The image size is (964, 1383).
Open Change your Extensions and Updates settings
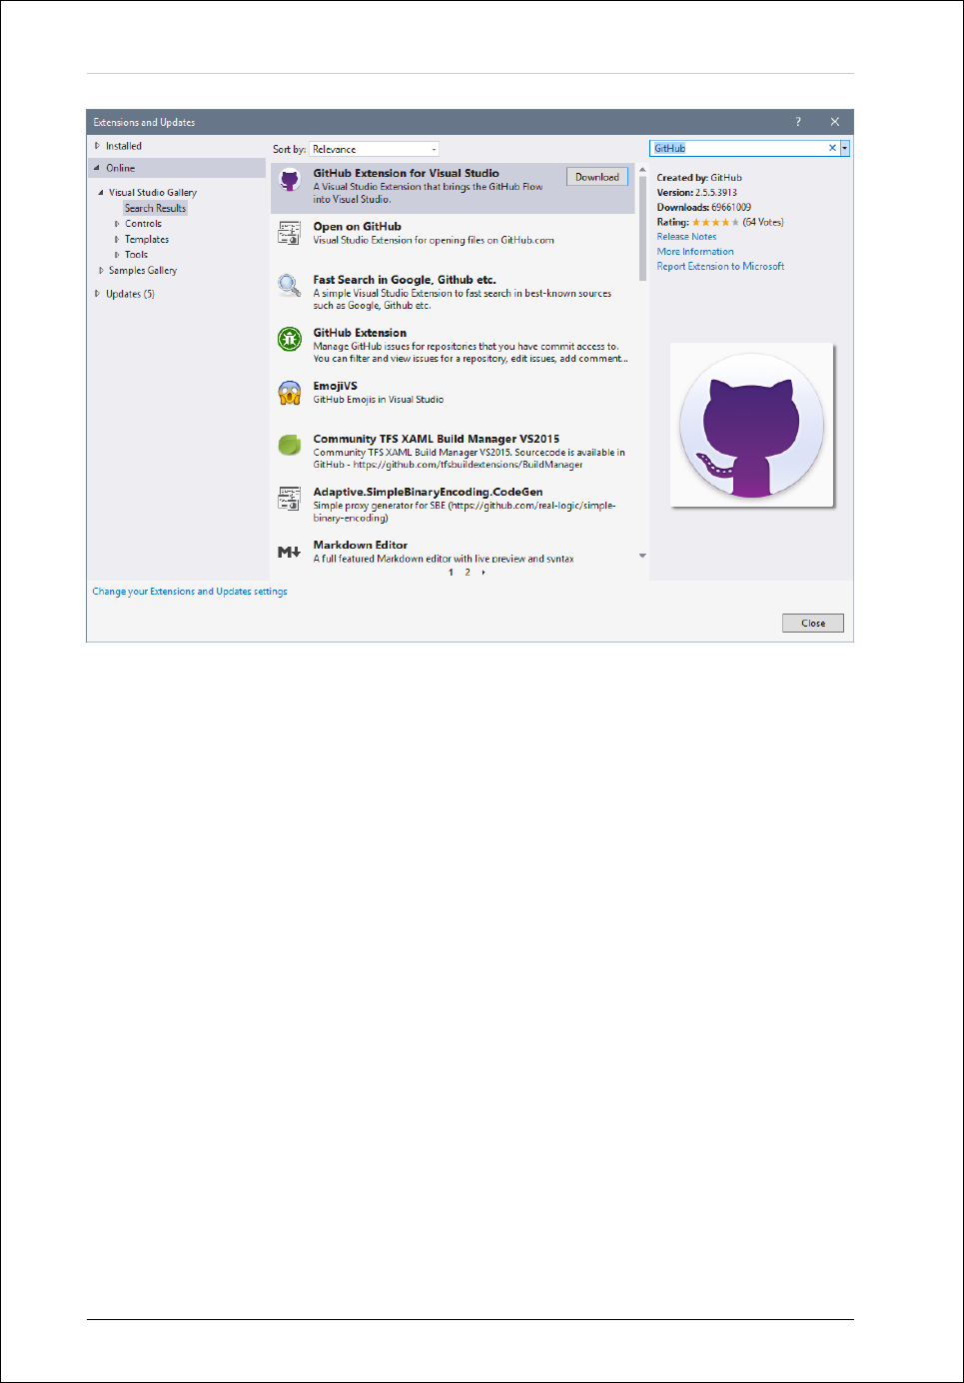tap(190, 592)
